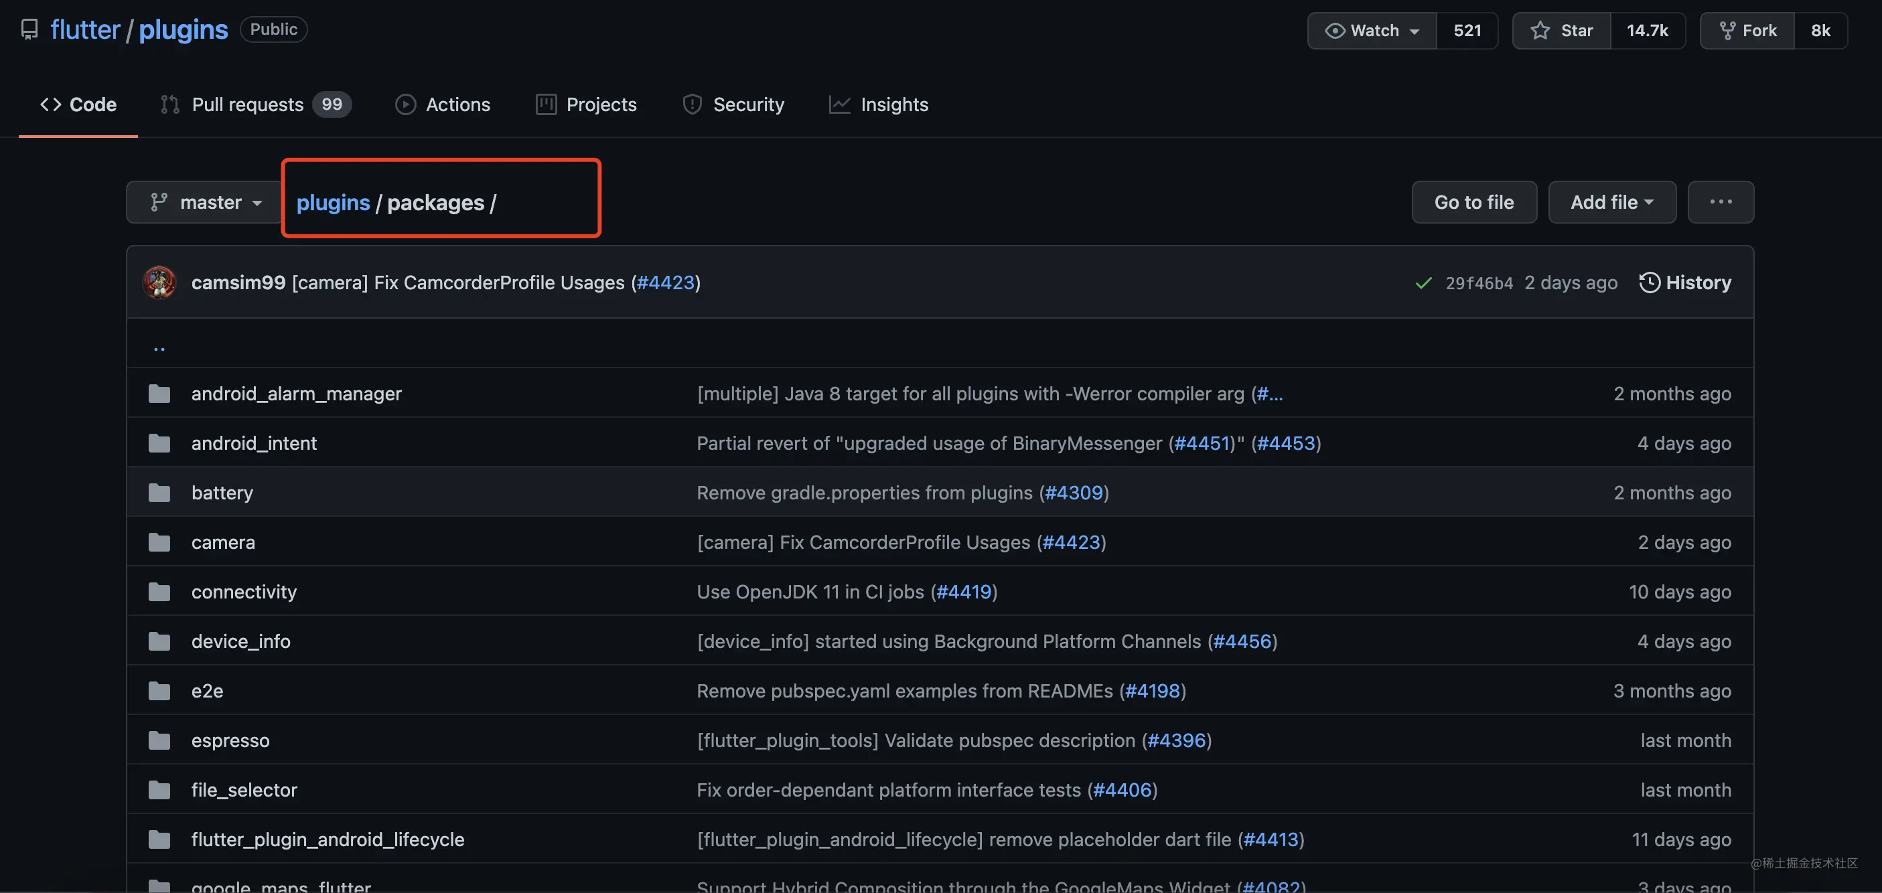The image size is (1882, 893).
Task: Click the Go to file button
Action: (x=1474, y=202)
